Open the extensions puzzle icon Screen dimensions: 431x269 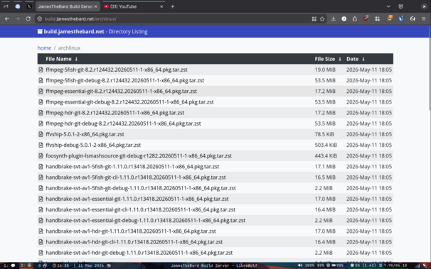click(355, 19)
